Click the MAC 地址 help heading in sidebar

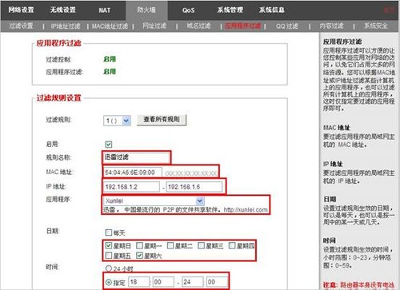coord(337,128)
